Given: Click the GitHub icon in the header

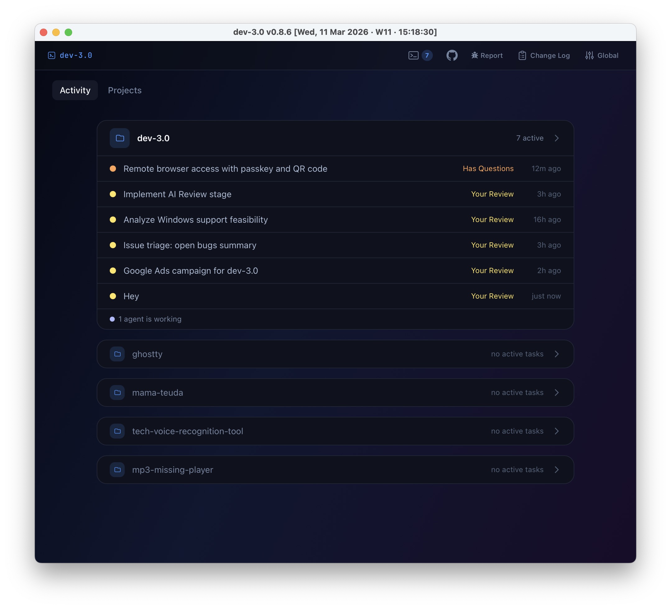Looking at the screenshot, I should click(x=453, y=55).
